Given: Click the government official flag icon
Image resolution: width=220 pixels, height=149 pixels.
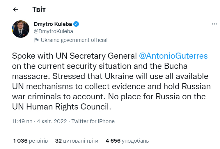Looking at the screenshot, I should coord(36,40).
